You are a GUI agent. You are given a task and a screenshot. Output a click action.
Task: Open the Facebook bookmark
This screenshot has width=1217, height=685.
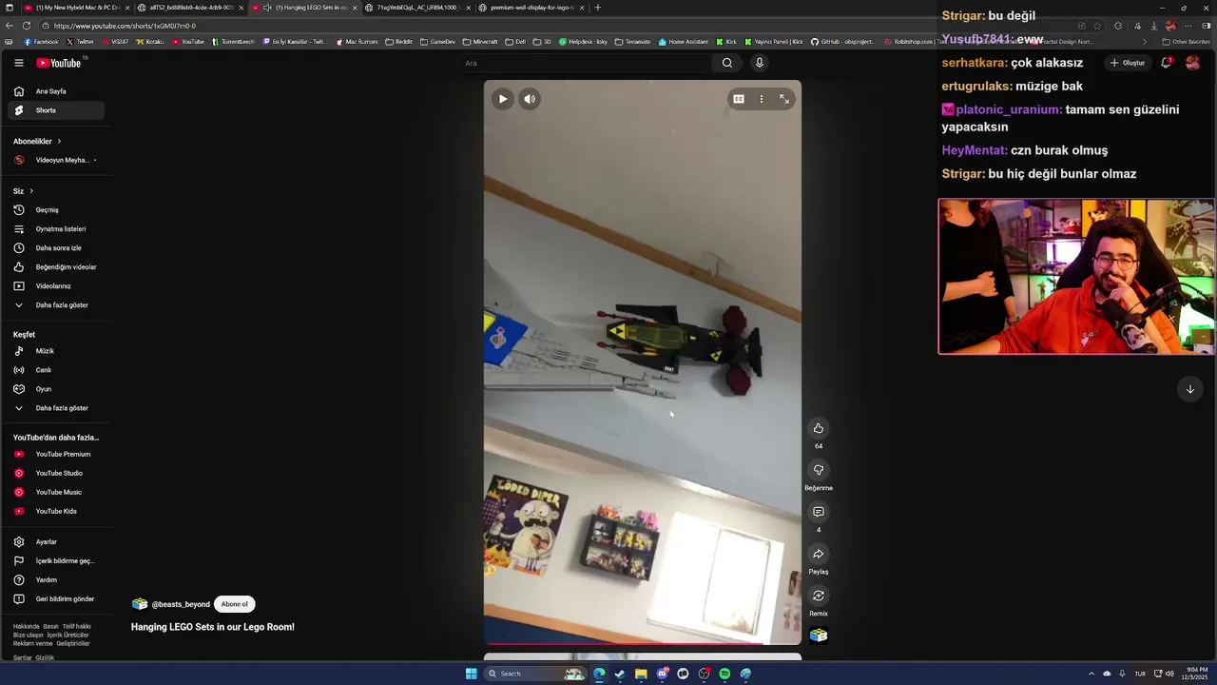pos(41,42)
